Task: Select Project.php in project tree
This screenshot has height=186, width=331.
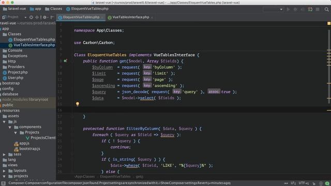Action: (x=15, y=72)
